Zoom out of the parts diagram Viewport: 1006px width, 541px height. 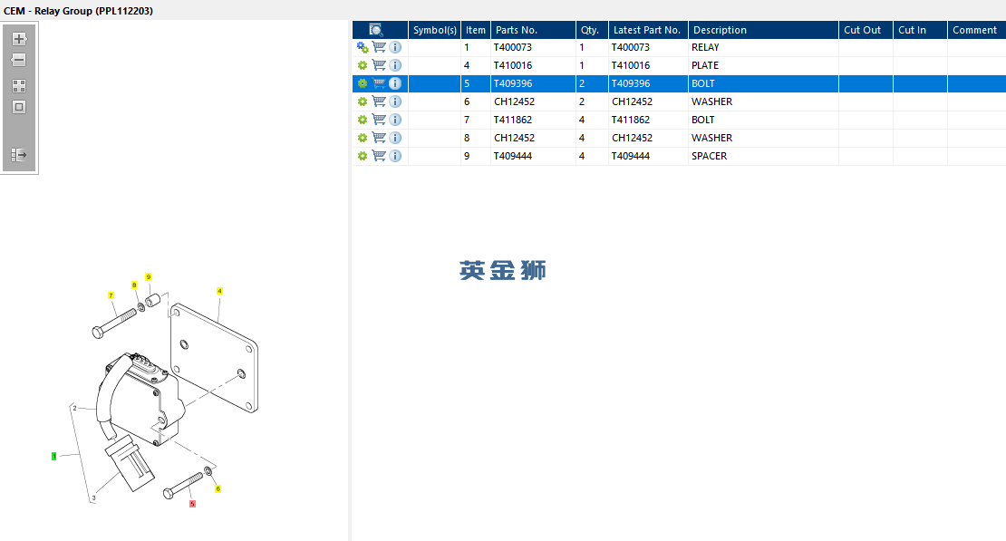19,60
